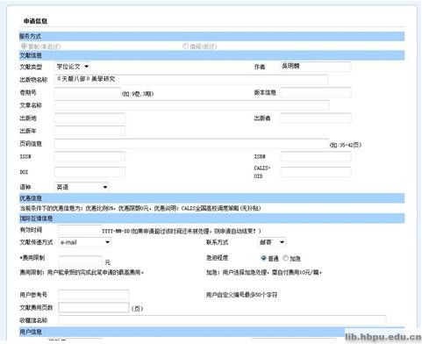Select the 借阅 (返还) service radio button
This screenshot has height=344, width=422.
point(185,46)
